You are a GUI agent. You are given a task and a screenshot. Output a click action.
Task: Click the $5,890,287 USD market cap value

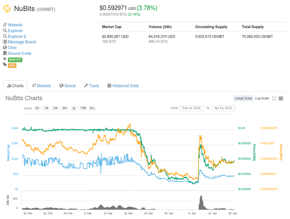pyautogui.click(x=115, y=36)
